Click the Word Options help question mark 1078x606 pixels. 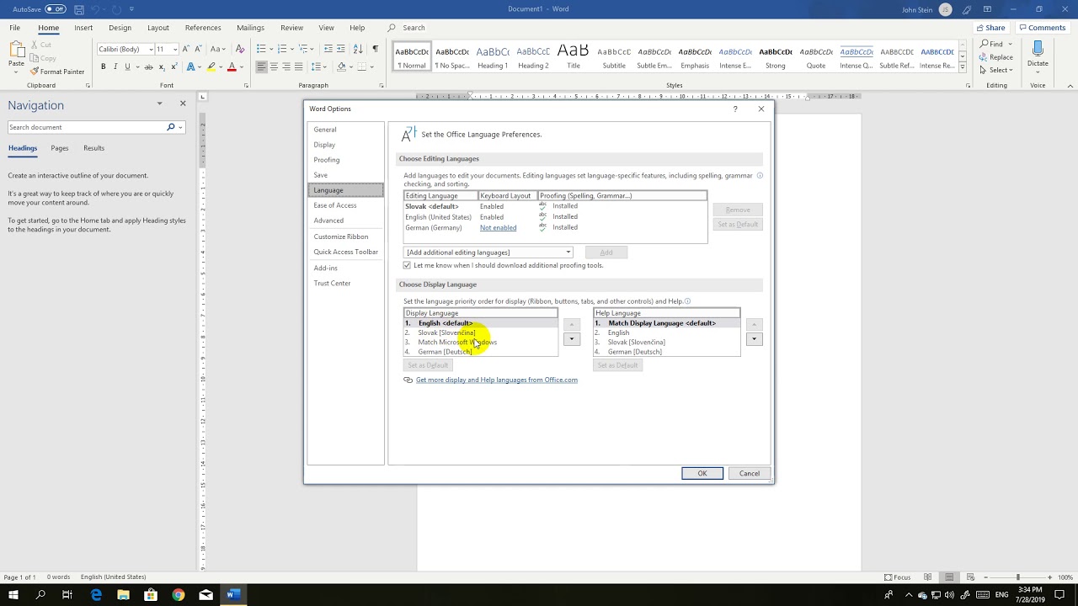[x=735, y=109]
